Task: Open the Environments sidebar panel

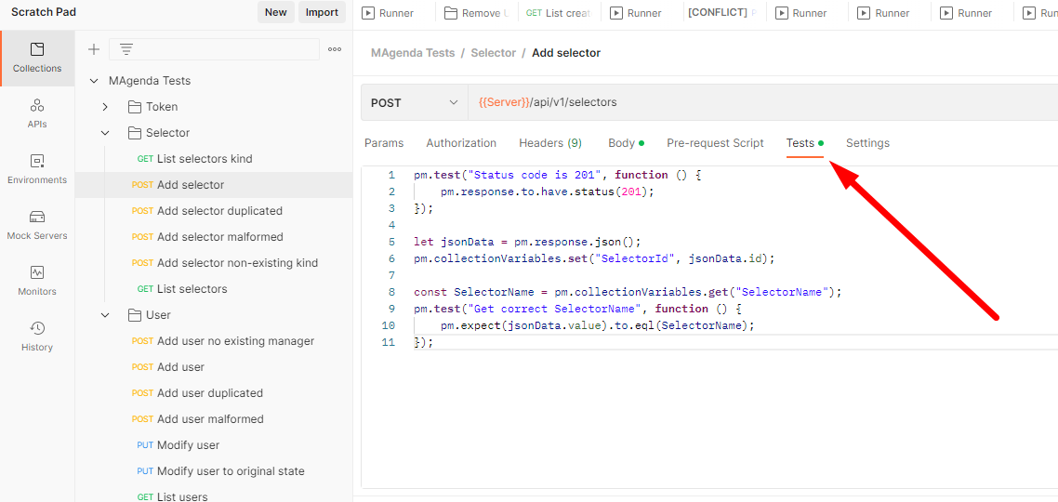Action: click(37, 169)
